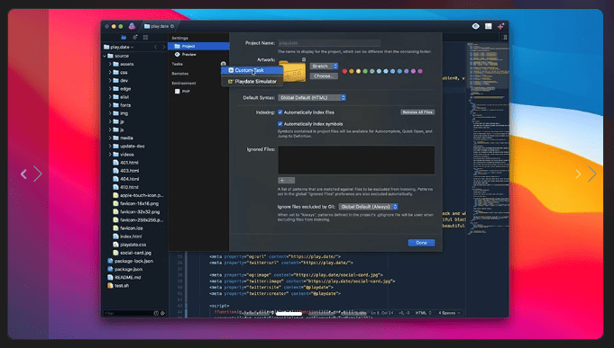
Task: Click the Ignored Files list box
Action: [x=356, y=160]
